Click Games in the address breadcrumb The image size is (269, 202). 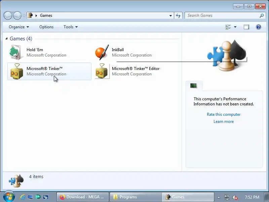click(46, 15)
